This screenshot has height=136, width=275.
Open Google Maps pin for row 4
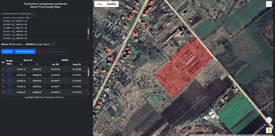click(9, 86)
